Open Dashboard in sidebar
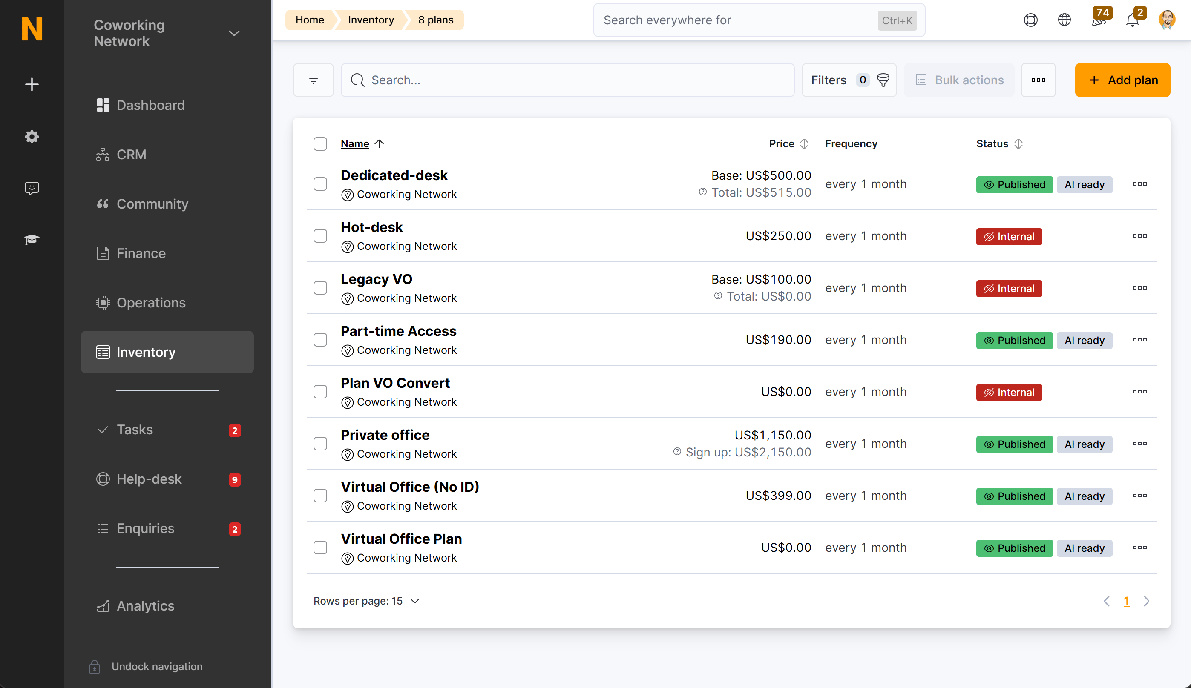The height and width of the screenshot is (688, 1191). 167,105
